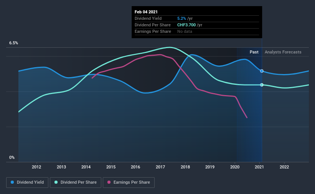This screenshot has height=194, width=315.
Task: Click the '6.5%' y-axis label
Action: (x=13, y=43)
